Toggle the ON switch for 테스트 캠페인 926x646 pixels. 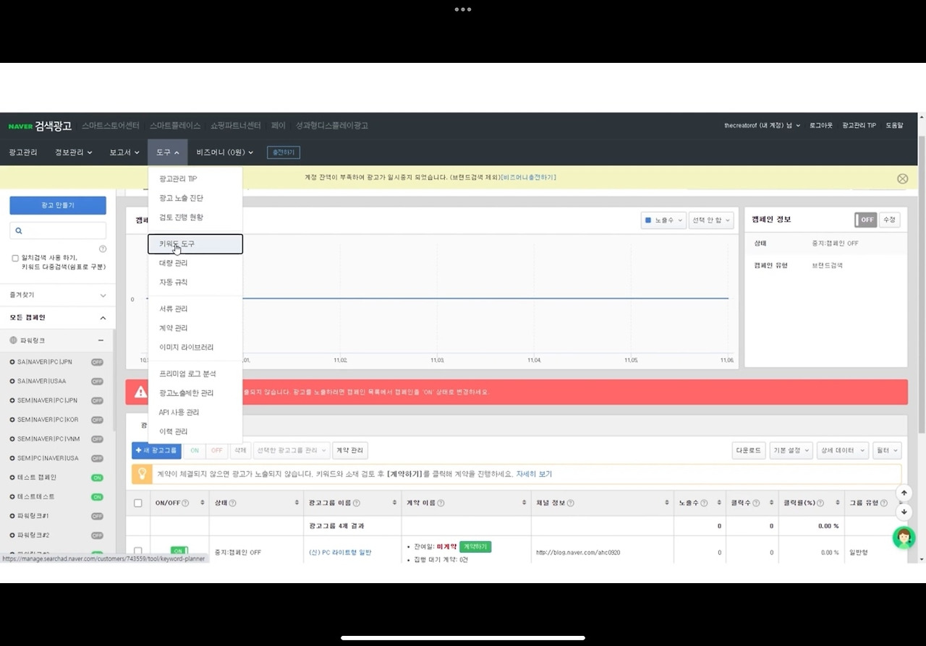tap(97, 478)
